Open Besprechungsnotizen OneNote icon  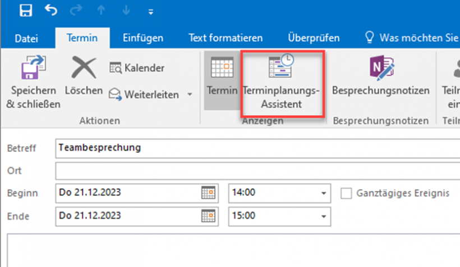381,69
